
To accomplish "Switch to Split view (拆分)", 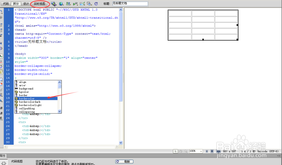I will coord(16,4).
